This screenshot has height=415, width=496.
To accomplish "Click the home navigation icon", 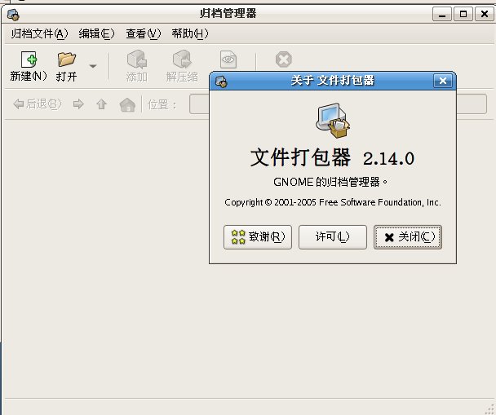I will pyautogui.click(x=127, y=104).
